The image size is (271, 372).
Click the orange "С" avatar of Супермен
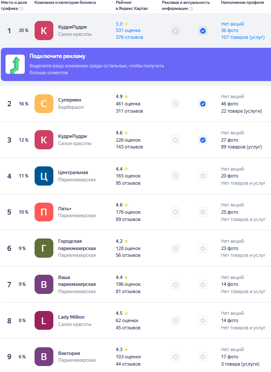[x=44, y=104]
